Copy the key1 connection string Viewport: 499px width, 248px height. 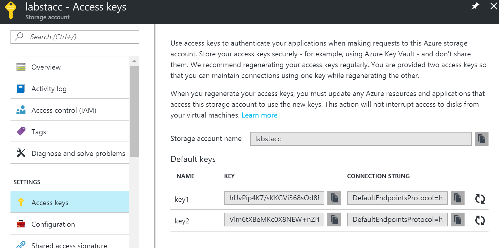[458, 198]
